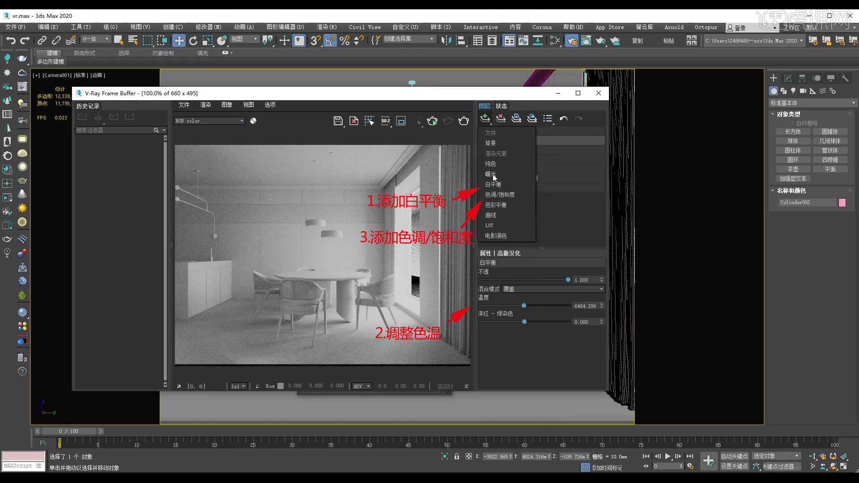Click the 茶壶 creation button

[x=793, y=169]
